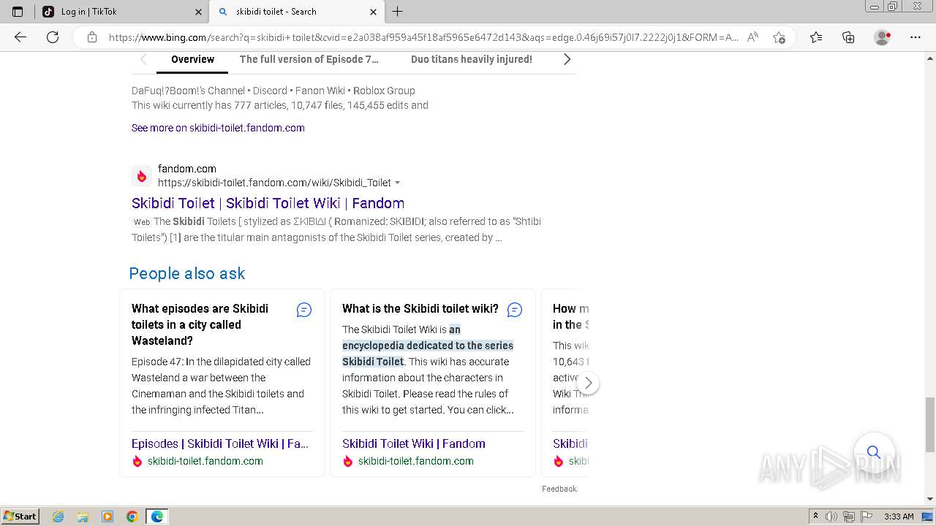Reload the Bing search page
The height and width of the screenshot is (526, 936).
pyautogui.click(x=53, y=37)
